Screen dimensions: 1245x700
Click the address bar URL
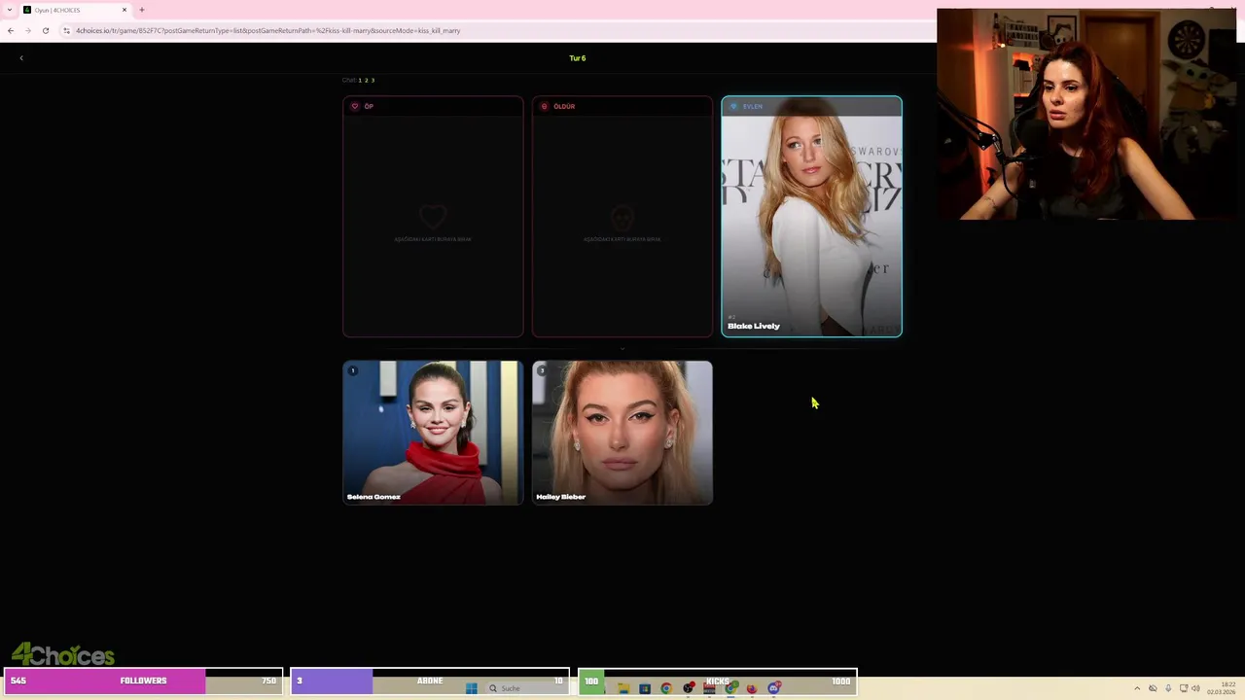tap(268, 30)
